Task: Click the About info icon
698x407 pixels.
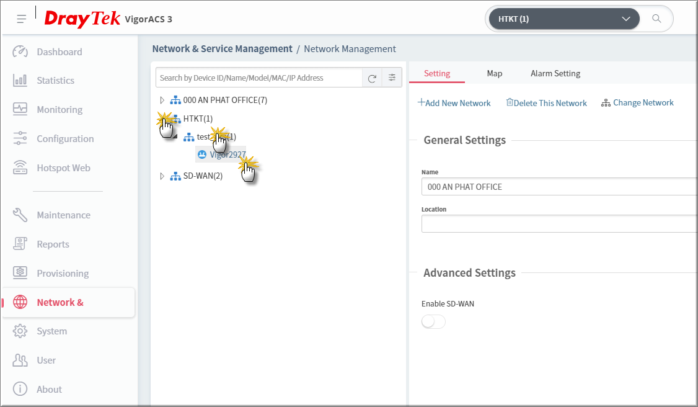Action: pos(20,389)
